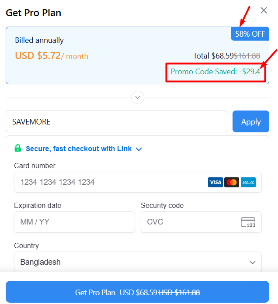Open the Country dropdown showing Bangladesh

click(138, 262)
